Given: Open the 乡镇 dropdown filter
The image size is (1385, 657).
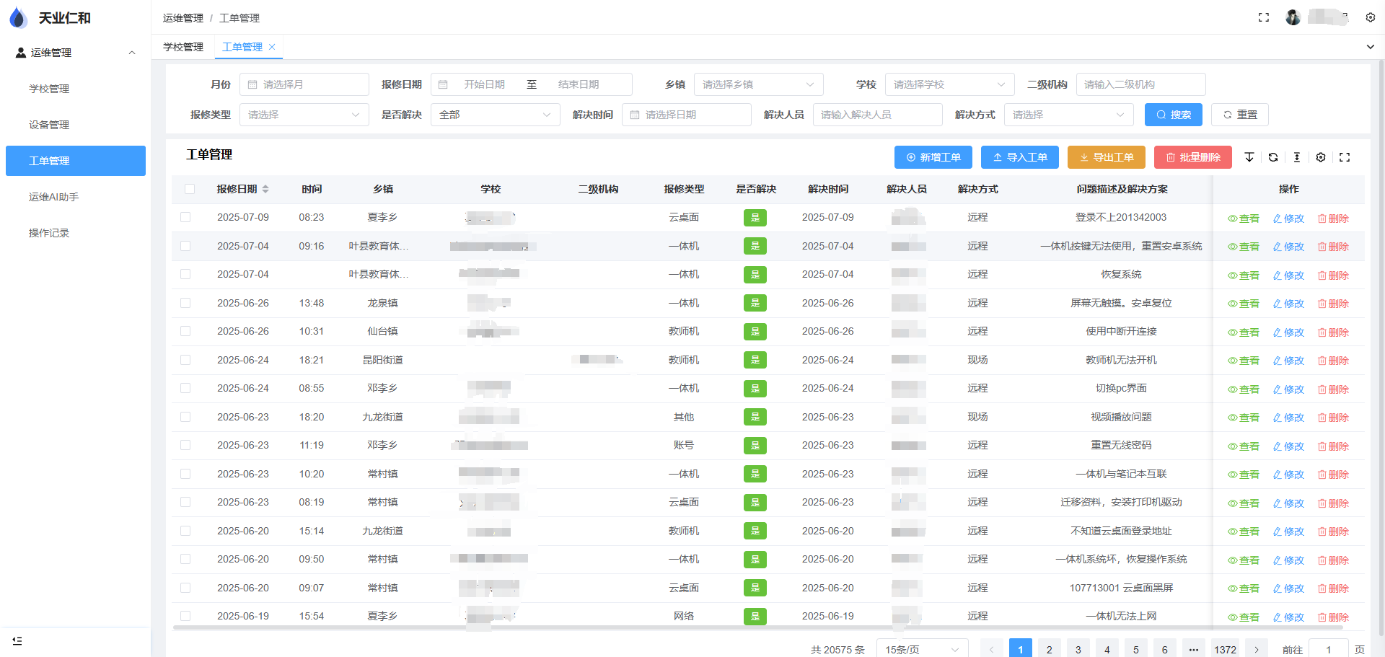Looking at the screenshot, I should click(758, 84).
